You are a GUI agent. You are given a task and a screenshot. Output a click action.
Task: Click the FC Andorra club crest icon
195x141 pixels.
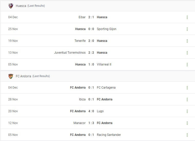tap(11, 76)
